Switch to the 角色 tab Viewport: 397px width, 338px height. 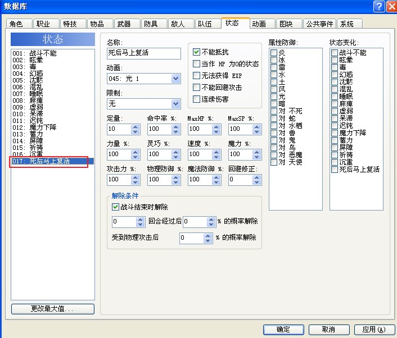click(19, 24)
